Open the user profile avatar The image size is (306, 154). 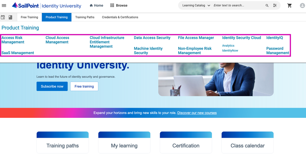click(302, 6)
